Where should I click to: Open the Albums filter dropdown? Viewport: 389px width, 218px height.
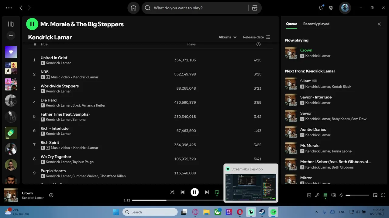(227, 37)
